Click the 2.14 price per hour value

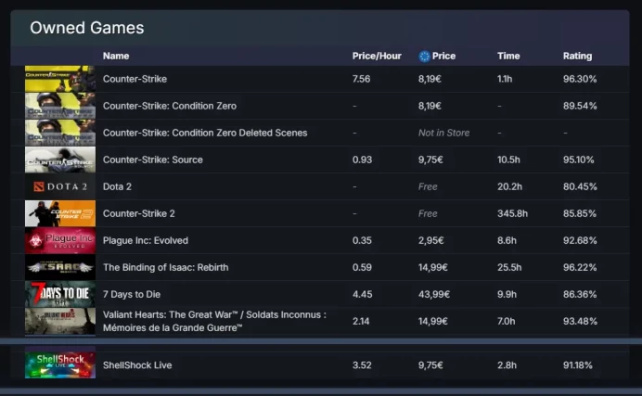361,322
